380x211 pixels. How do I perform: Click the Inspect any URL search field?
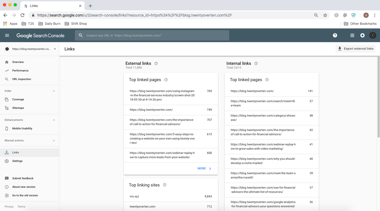pyautogui.click(x=152, y=35)
